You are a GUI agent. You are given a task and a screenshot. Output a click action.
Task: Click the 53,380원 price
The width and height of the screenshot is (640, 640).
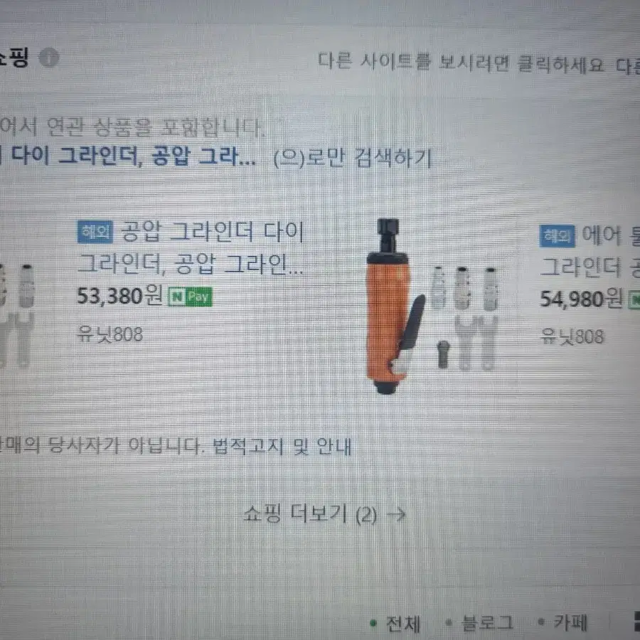pos(120,296)
